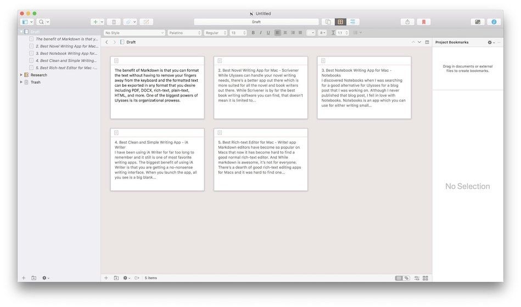Image resolution: width=521 pixels, height=307 pixels.
Task: Select '2. Best Novel Writing App' binder item
Action: [66, 47]
